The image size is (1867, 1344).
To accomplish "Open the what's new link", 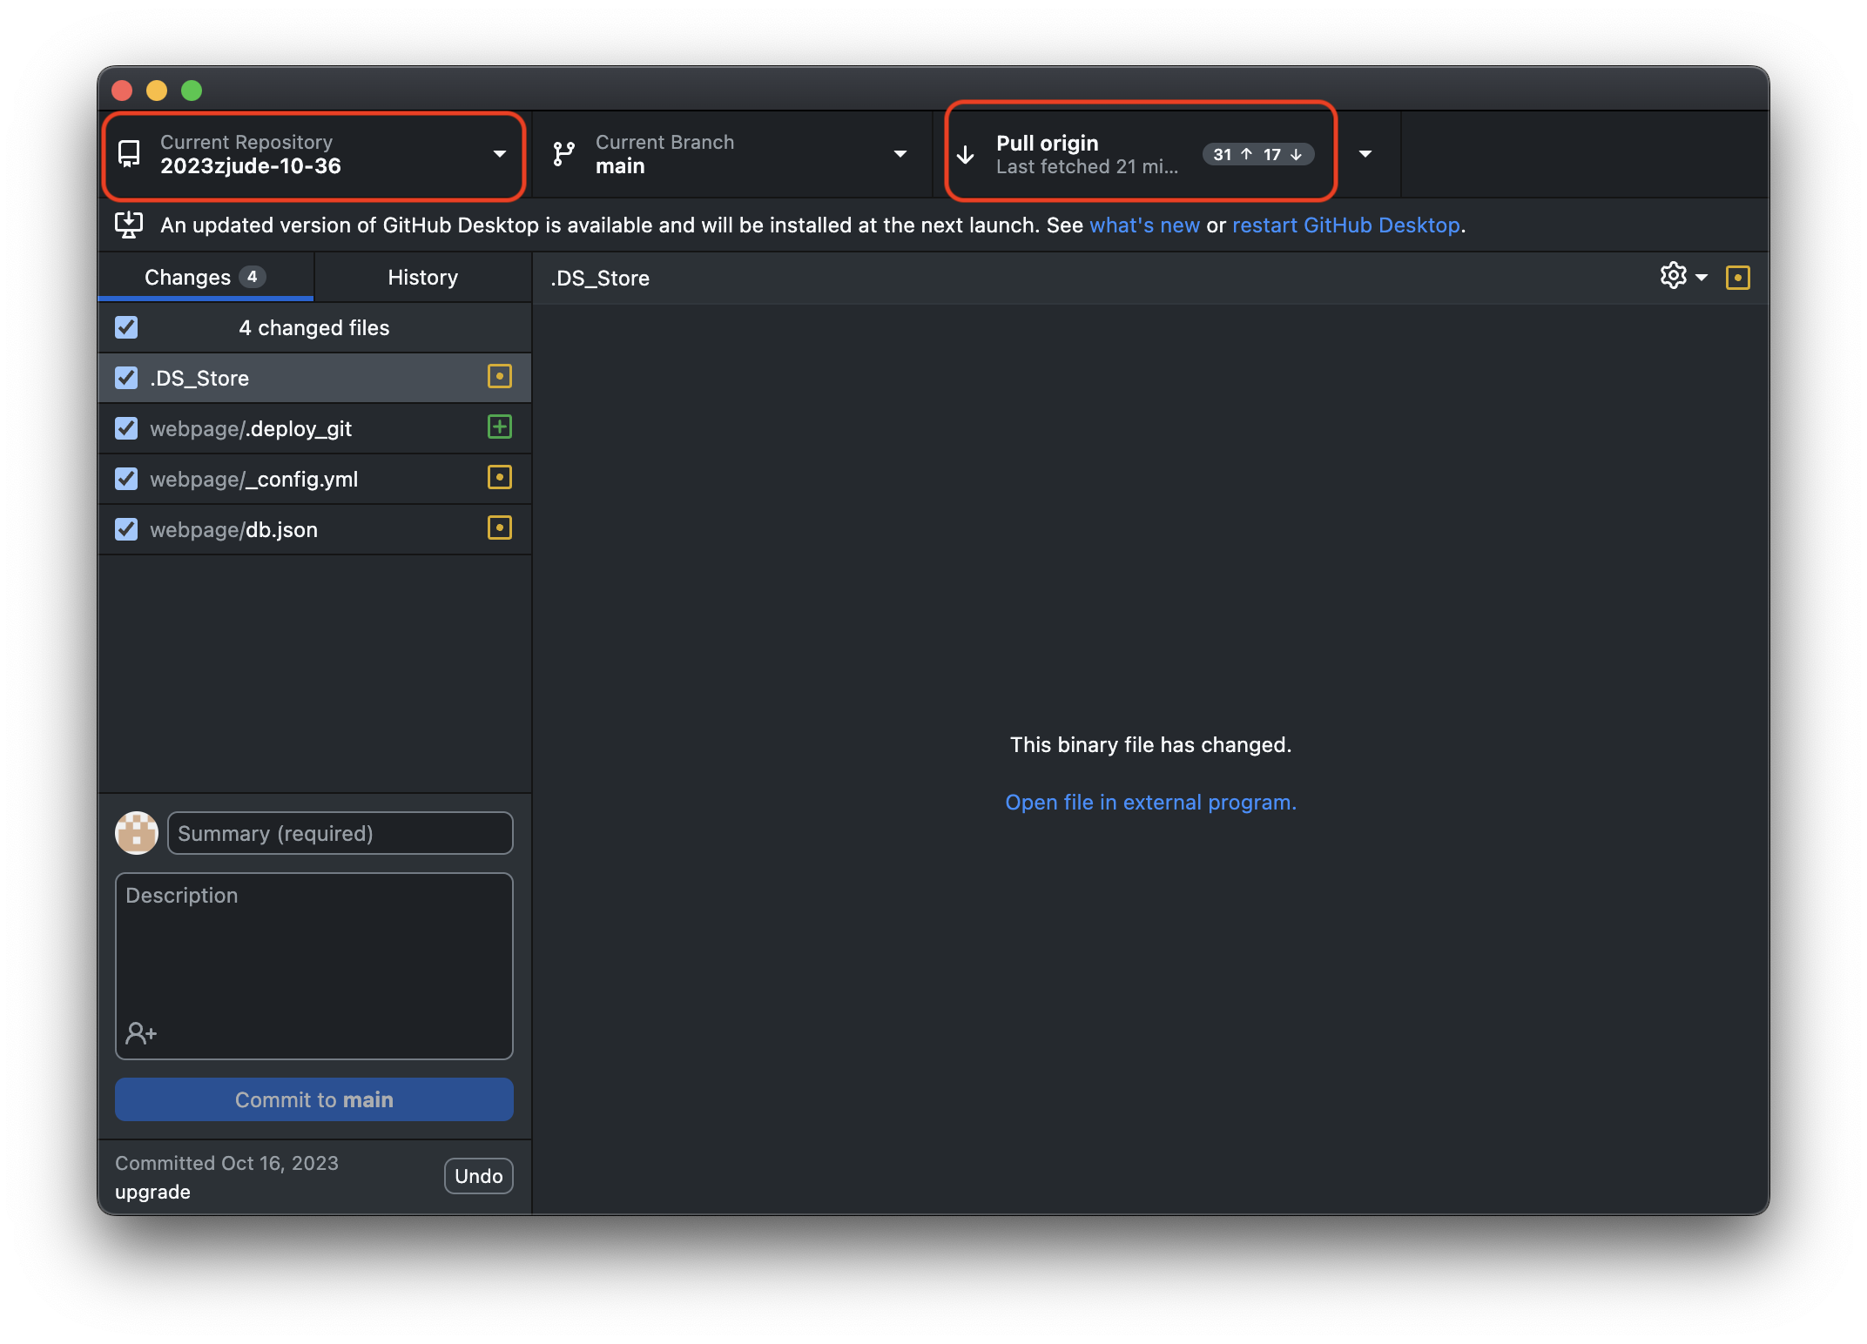I will click(1144, 225).
